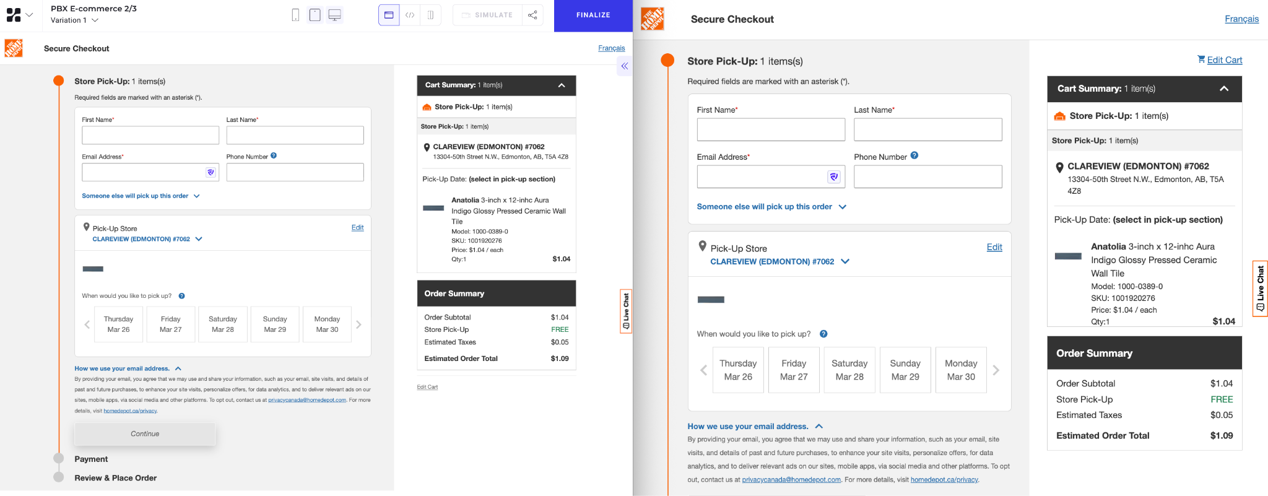Open pick-up time help icon in right window
Image resolution: width=1268 pixels, height=496 pixels.
click(x=823, y=334)
